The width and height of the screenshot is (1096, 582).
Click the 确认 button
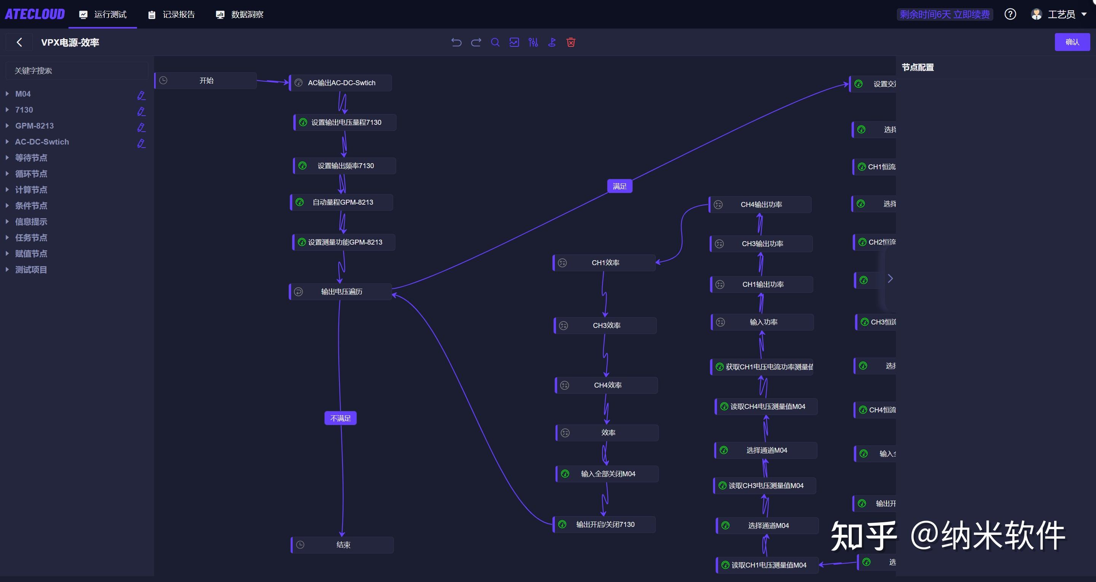click(1072, 42)
